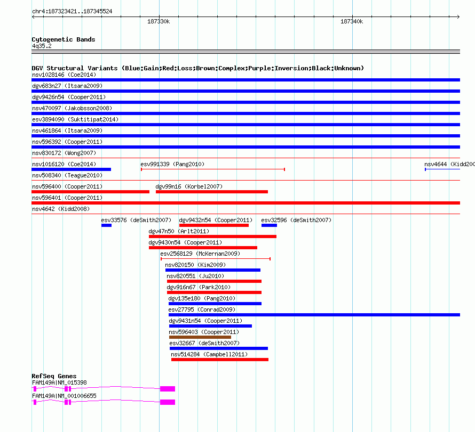The height and width of the screenshot is (432, 475).
Task: Click the dgv9431n54 (Cooper2011) label
Action: [x=205, y=321]
